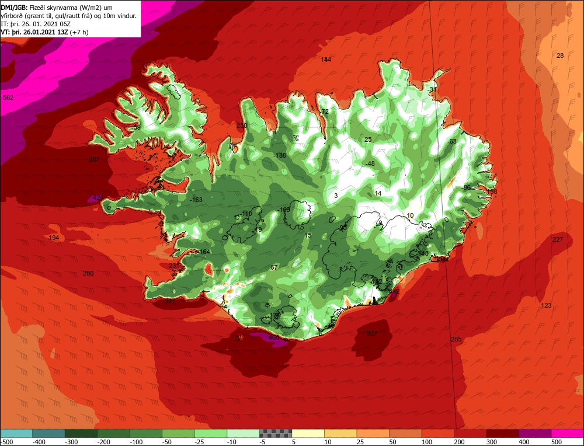Click the 'VT: þri. 26.01.2021 13Z (+7 h)' line
The image size is (584, 446).
45,32
